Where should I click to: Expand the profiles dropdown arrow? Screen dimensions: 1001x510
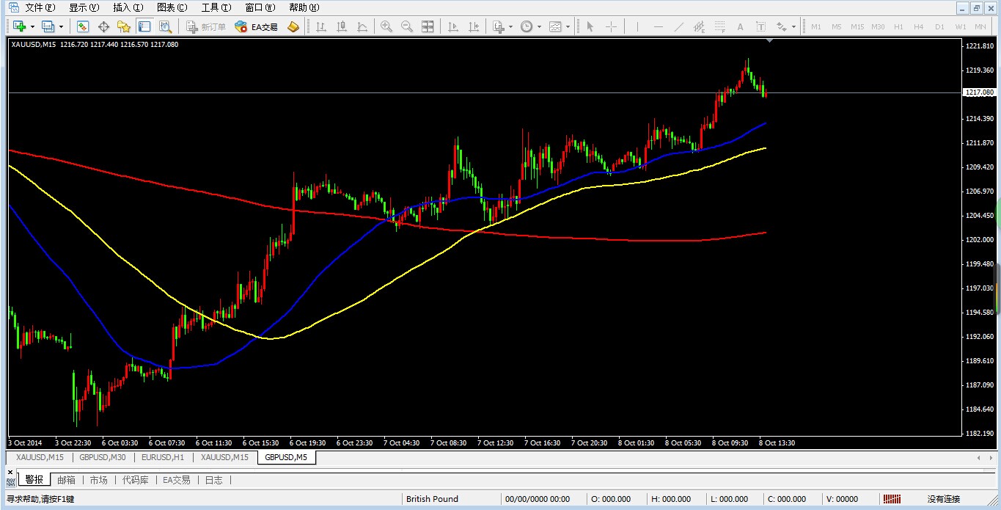[x=61, y=26]
